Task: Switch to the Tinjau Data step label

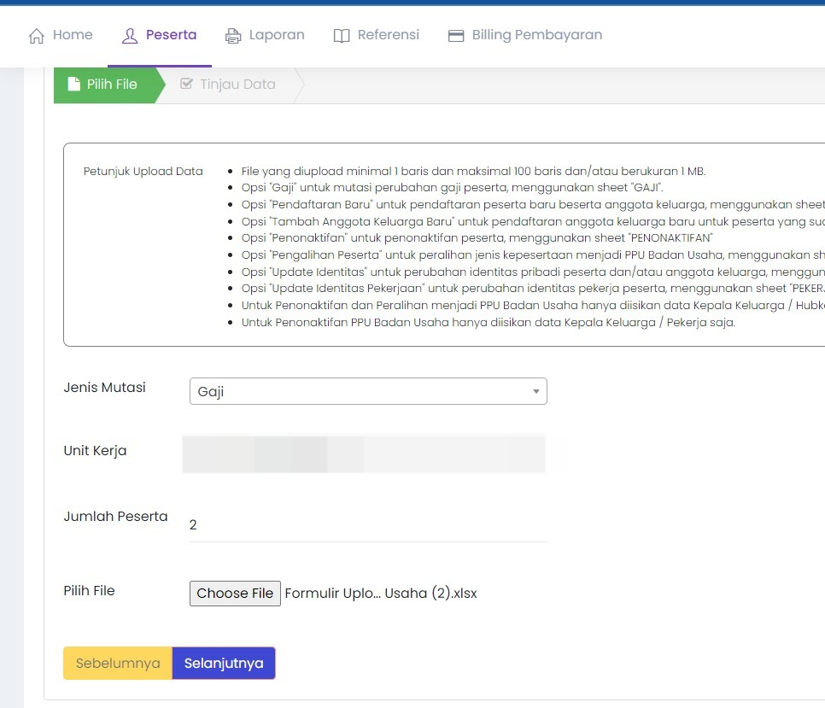Action: click(237, 85)
